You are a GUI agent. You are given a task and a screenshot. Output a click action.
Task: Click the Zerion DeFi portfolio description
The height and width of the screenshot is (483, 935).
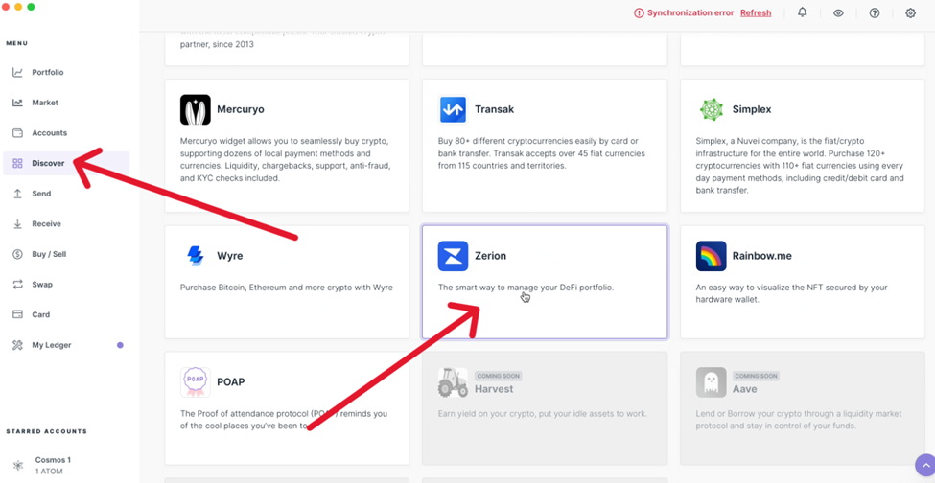coord(526,287)
